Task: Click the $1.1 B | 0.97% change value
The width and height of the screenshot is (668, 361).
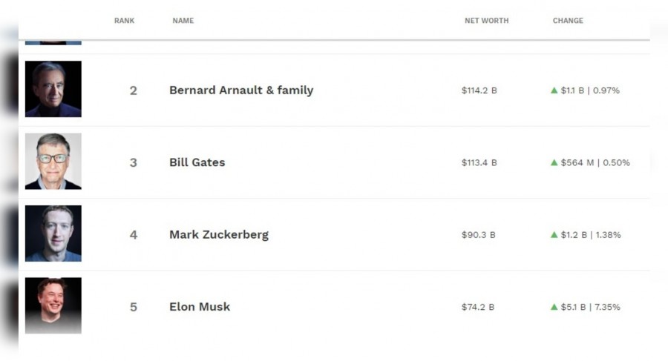Action: tap(590, 90)
